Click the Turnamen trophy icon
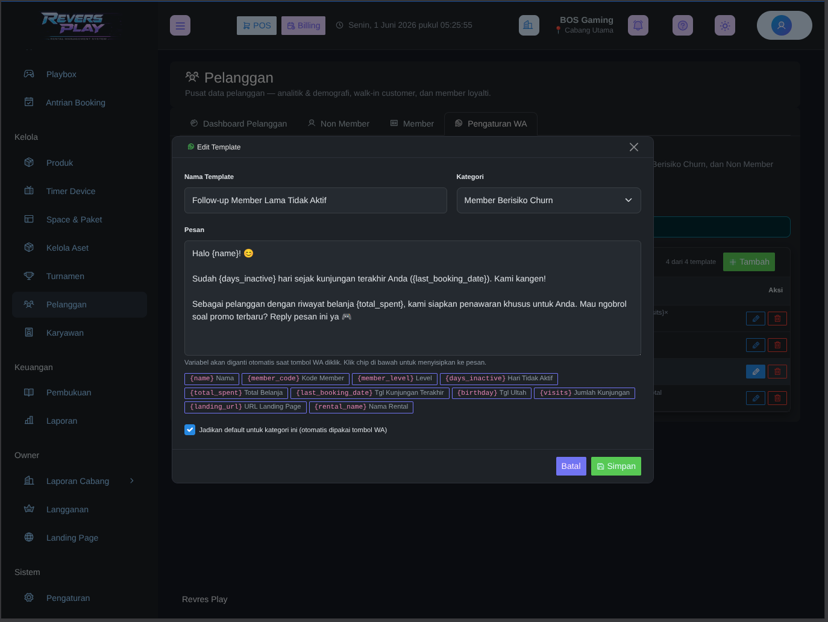Screen dimensions: 828x622 coord(29,275)
